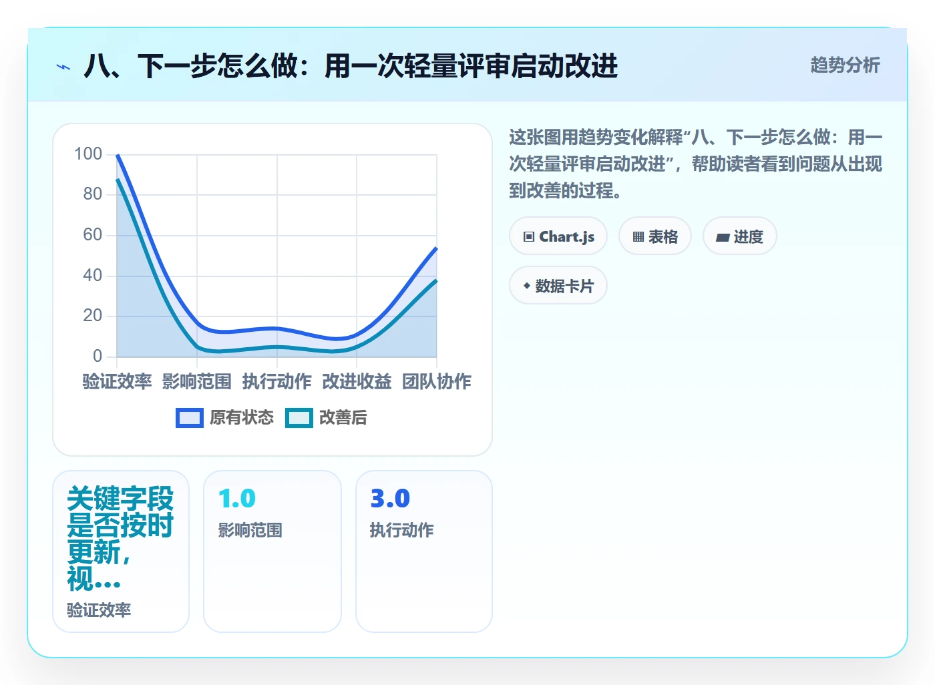
Task: Click the 40 y-axis tick value
Action: pyautogui.click(x=93, y=275)
